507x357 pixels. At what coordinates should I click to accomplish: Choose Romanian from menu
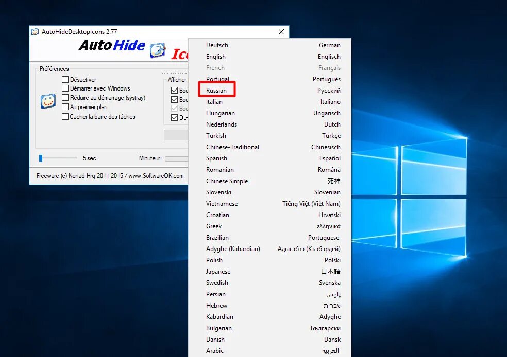(x=269, y=169)
